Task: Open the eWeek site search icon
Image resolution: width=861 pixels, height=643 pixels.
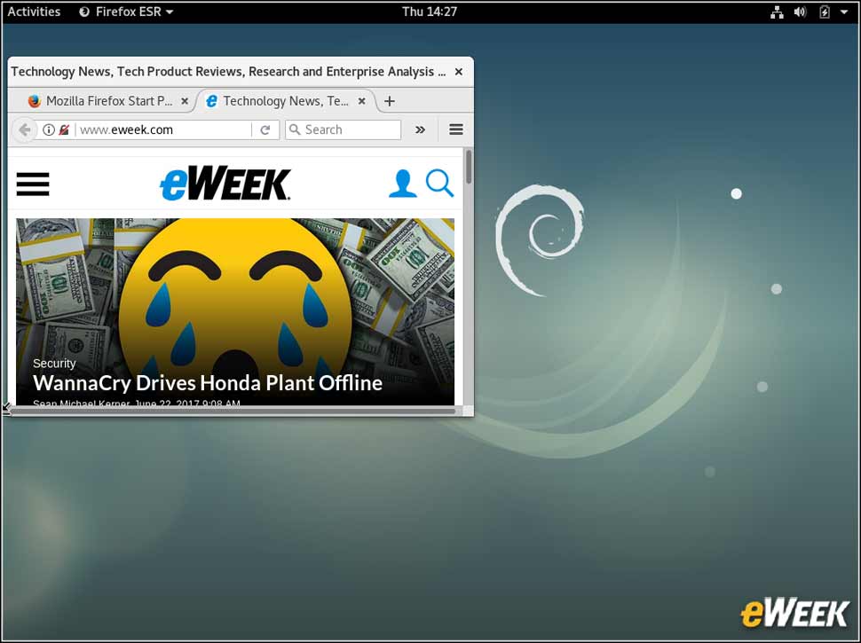Action: [440, 184]
